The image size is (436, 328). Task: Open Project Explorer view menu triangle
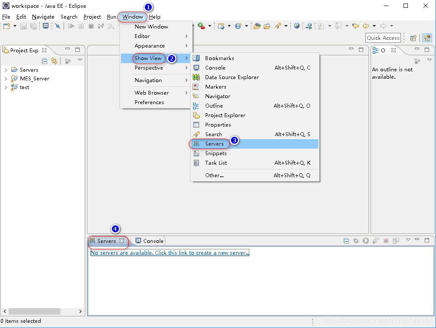tap(80, 61)
